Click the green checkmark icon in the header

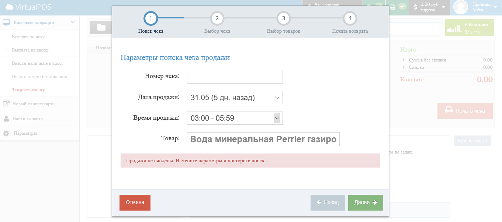402,7
